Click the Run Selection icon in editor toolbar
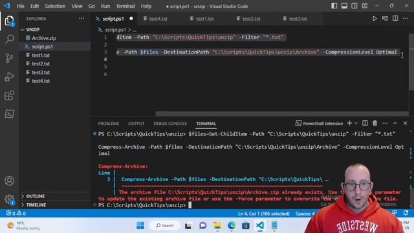 point(385,19)
